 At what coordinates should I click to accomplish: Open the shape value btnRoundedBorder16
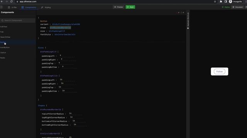(60, 28)
